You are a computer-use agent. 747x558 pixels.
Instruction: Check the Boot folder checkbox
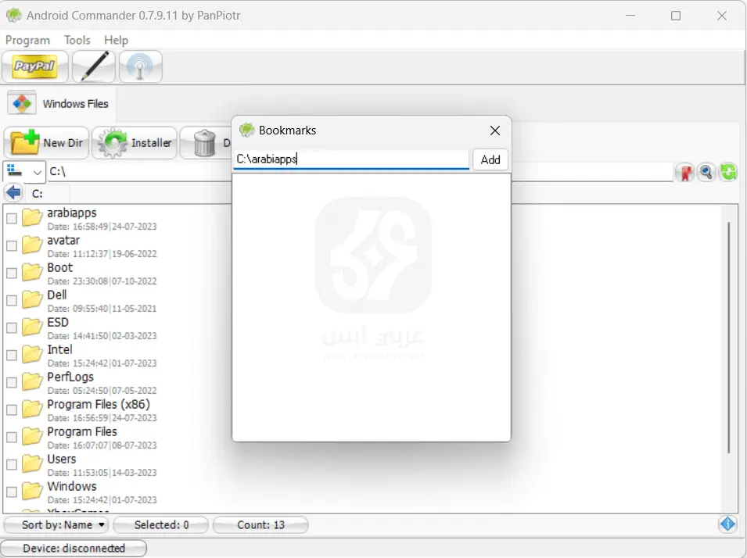click(11, 273)
